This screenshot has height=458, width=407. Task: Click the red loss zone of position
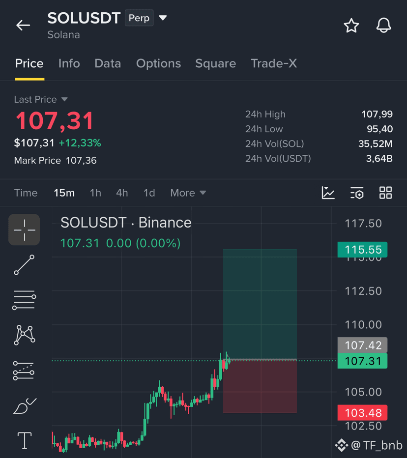point(260,386)
